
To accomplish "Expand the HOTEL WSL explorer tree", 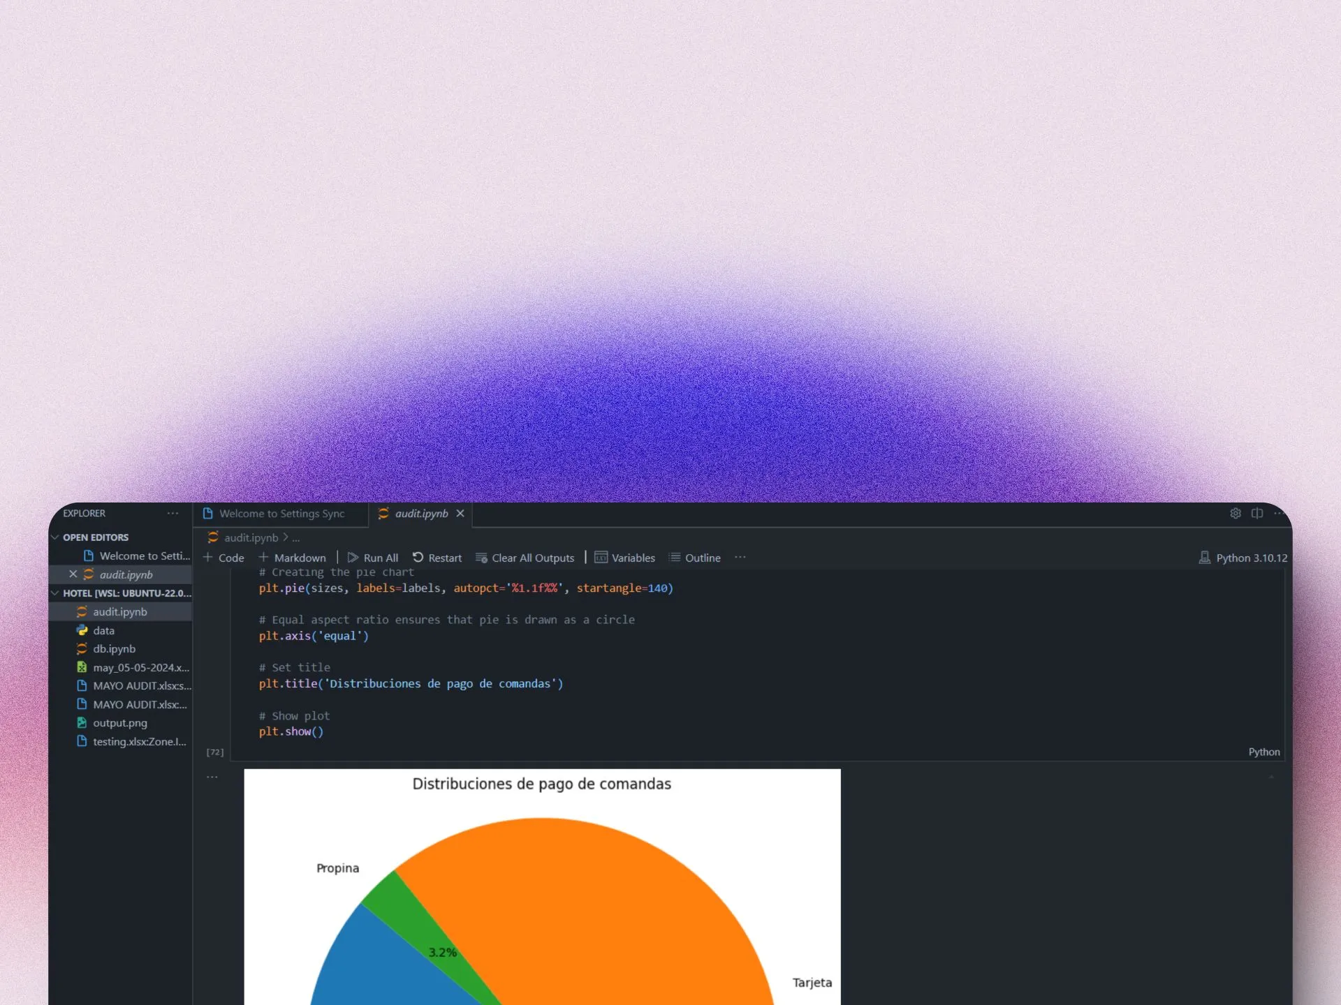I will click(56, 593).
